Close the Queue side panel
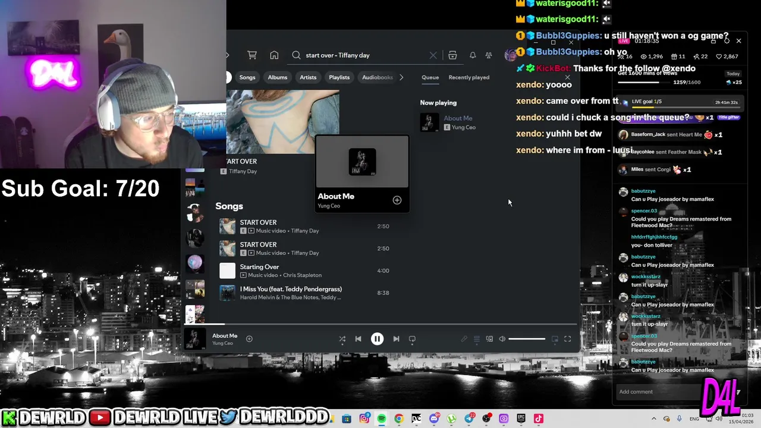The image size is (761, 428). click(567, 77)
